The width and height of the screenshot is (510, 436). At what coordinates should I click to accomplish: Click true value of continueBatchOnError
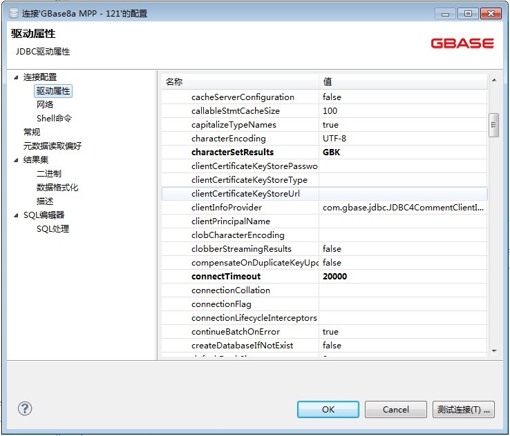(330, 332)
